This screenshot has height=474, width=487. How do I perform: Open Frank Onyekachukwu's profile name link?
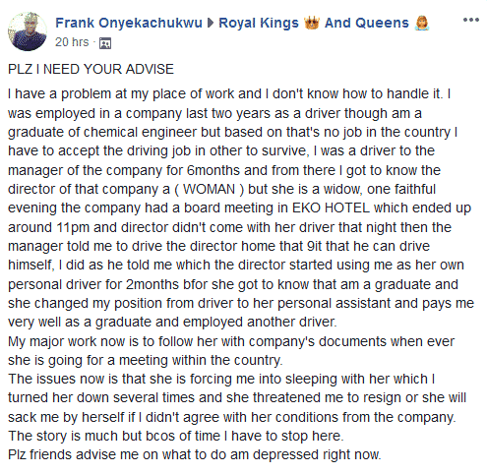tap(129, 23)
